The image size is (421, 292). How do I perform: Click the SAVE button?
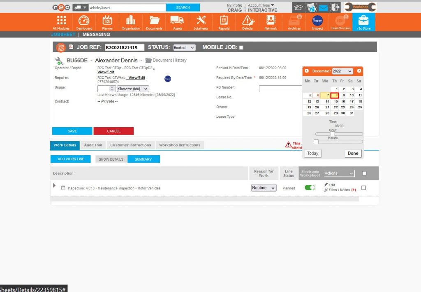pyautogui.click(x=72, y=131)
